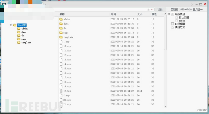
Task: Open the admin folder icon in file list
Action: point(61,19)
